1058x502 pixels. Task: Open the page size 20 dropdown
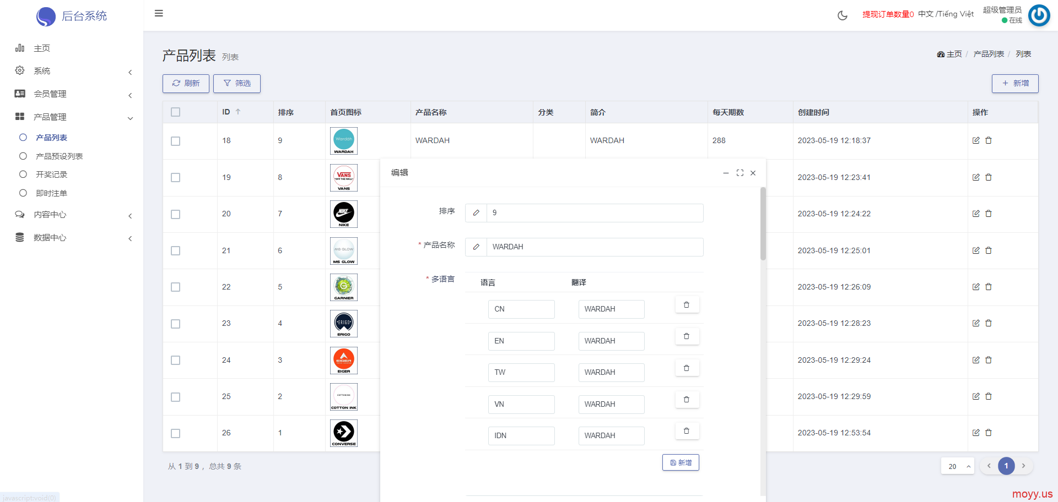(958, 466)
